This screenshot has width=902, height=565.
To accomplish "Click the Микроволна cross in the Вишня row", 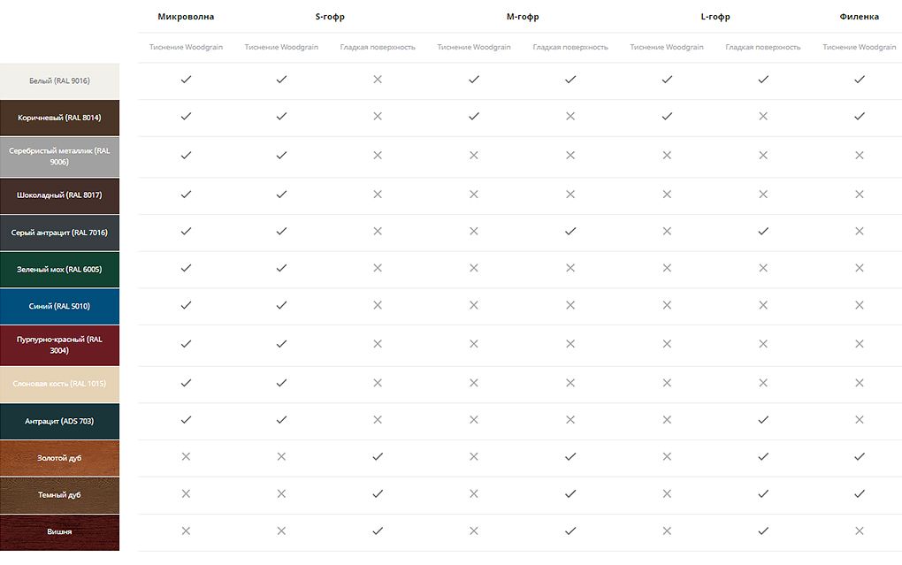I will point(186,531).
